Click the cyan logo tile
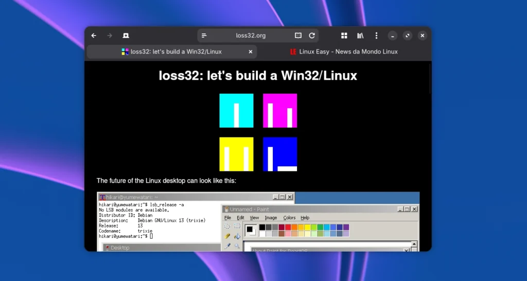 (236, 110)
